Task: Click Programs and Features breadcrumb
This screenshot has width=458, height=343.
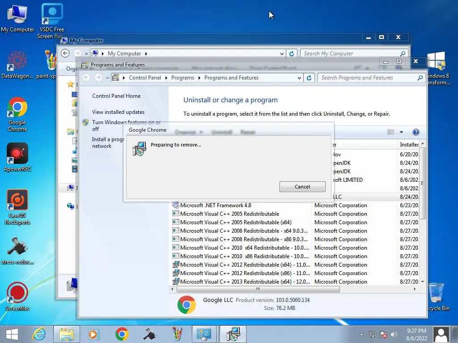Action: 231,78
